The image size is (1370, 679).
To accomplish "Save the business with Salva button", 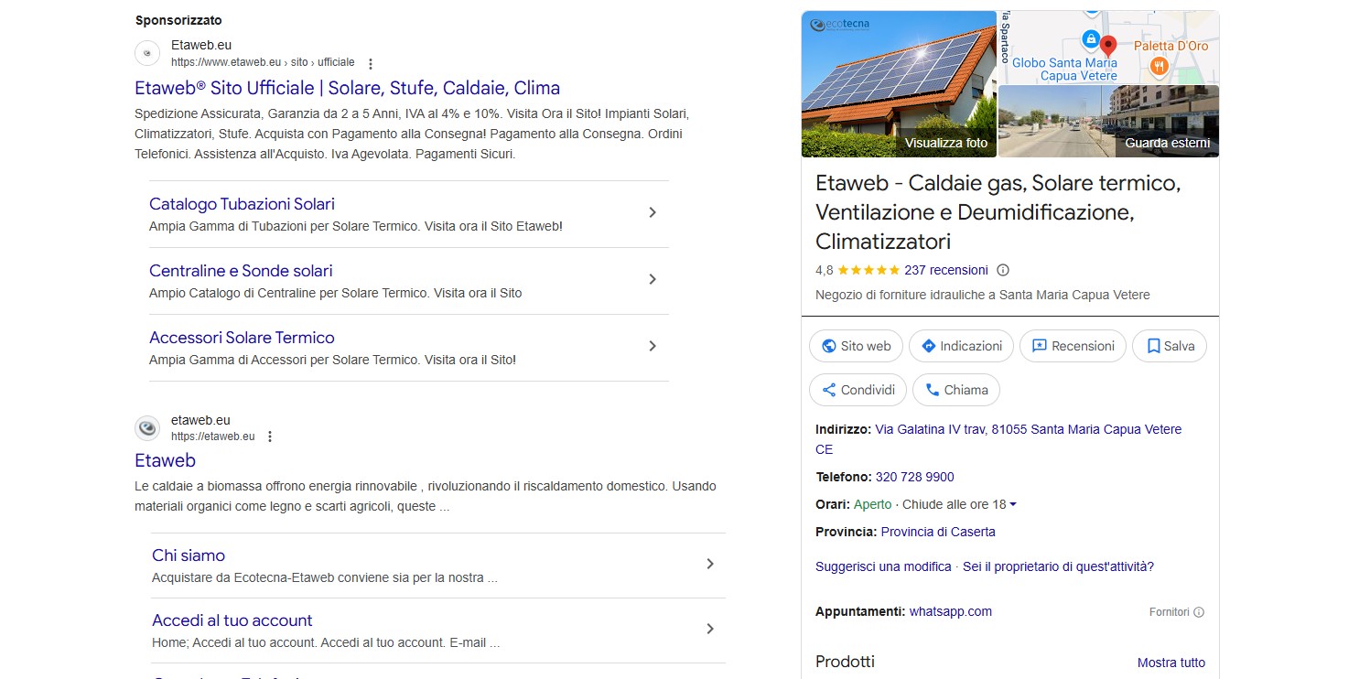I will 1170,346.
